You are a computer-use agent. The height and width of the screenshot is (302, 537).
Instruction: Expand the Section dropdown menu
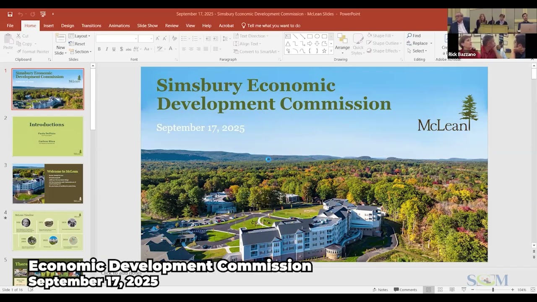(x=80, y=52)
